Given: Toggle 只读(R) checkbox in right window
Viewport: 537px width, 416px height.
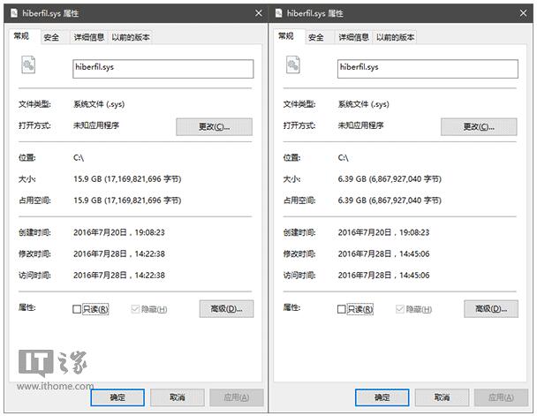Looking at the screenshot, I should coord(342,309).
